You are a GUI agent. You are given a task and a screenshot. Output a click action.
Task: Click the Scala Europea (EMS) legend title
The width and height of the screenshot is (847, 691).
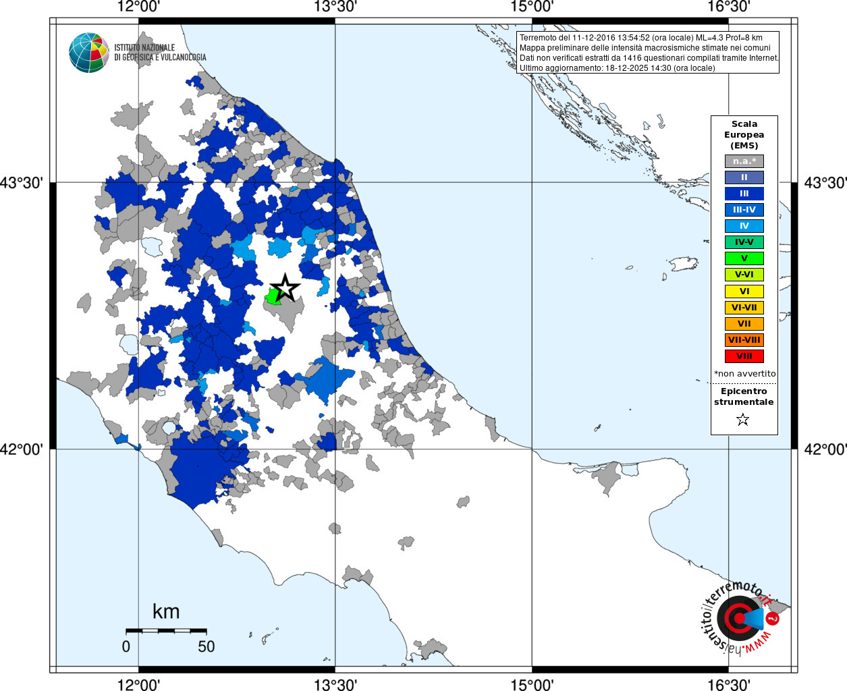point(744,134)
